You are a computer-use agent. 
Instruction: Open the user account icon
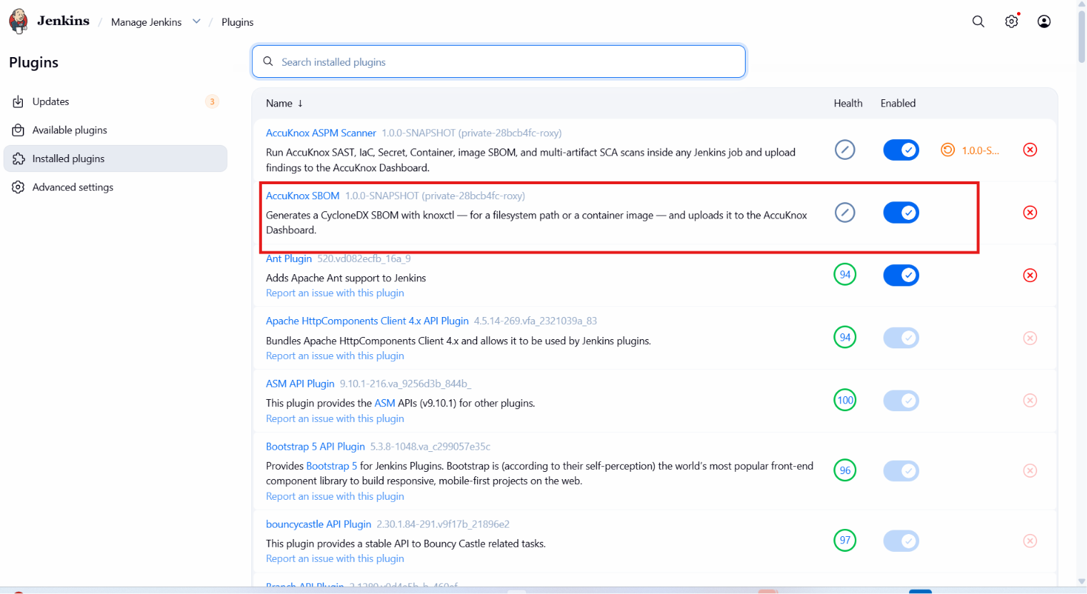pos(1044,21)
